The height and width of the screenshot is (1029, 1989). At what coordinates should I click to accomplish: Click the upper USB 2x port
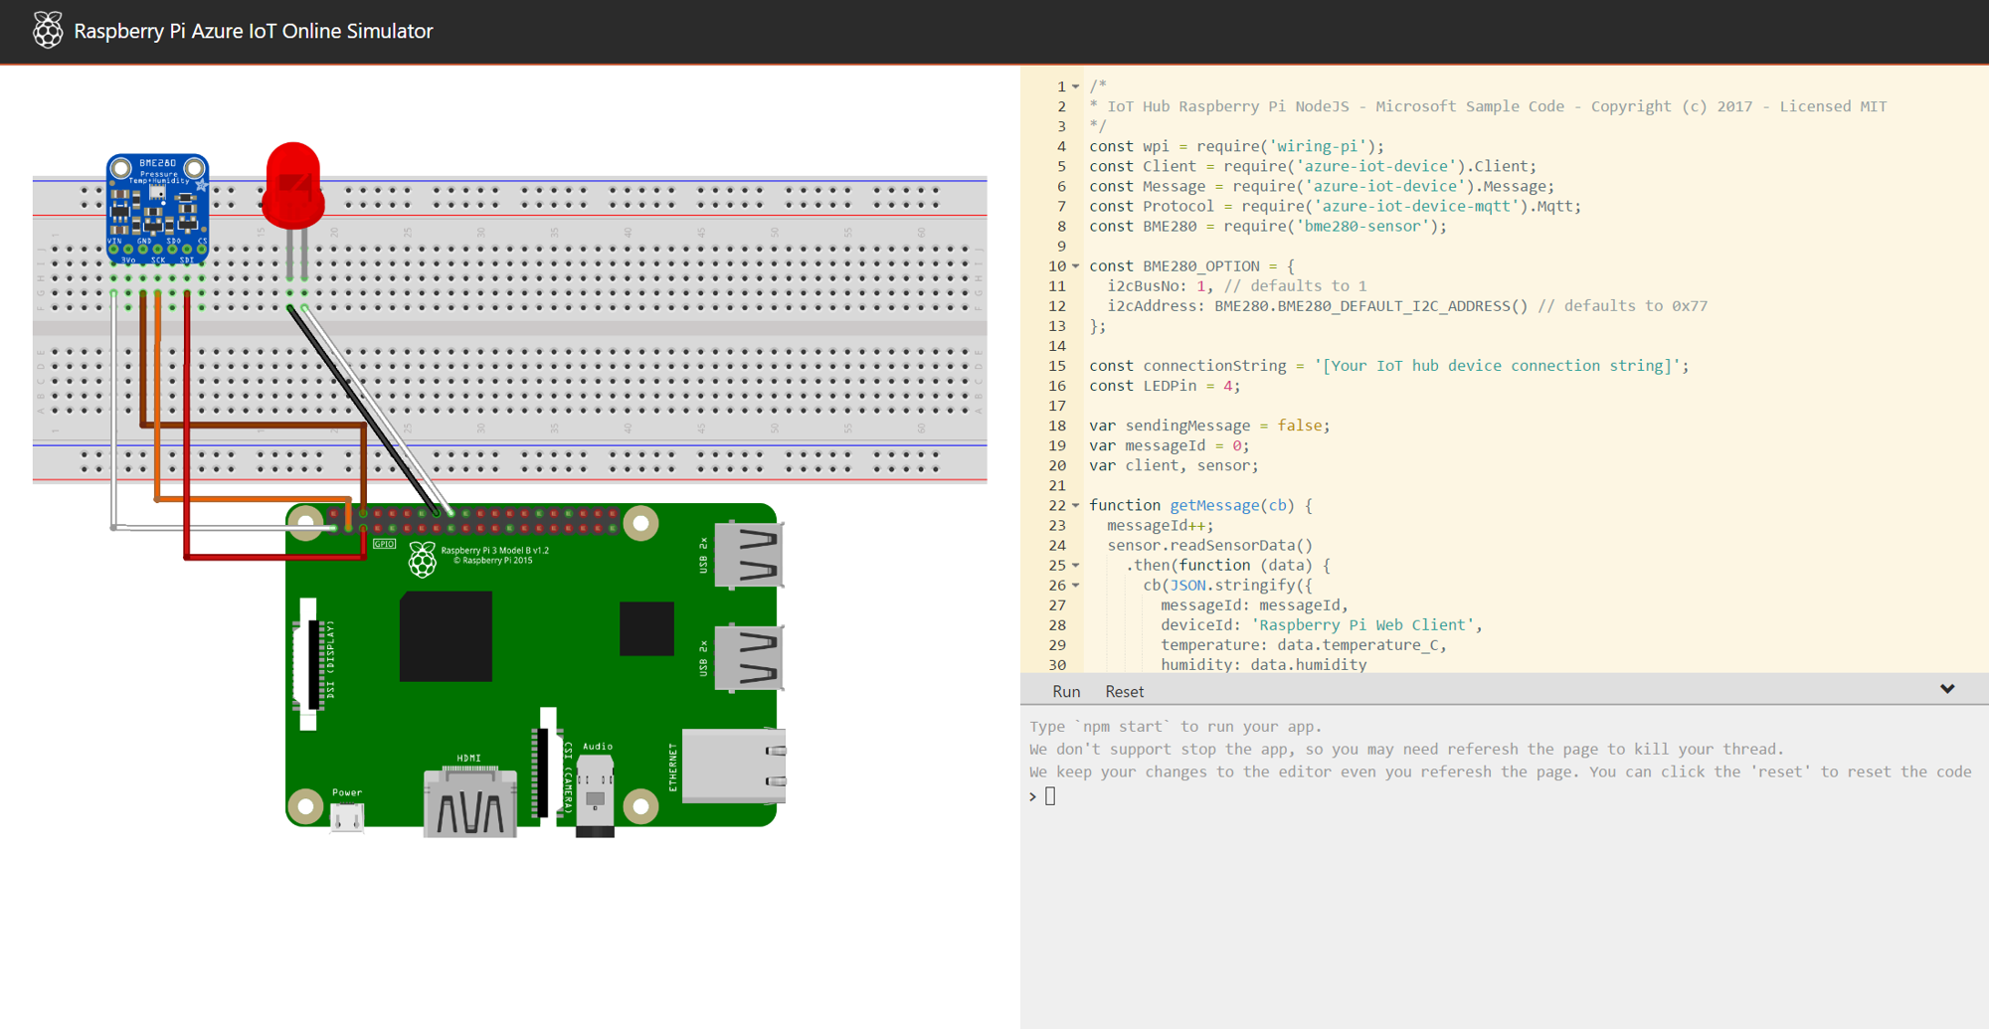[749, 555]
